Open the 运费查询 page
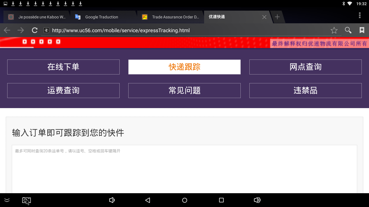 [63, 91]
